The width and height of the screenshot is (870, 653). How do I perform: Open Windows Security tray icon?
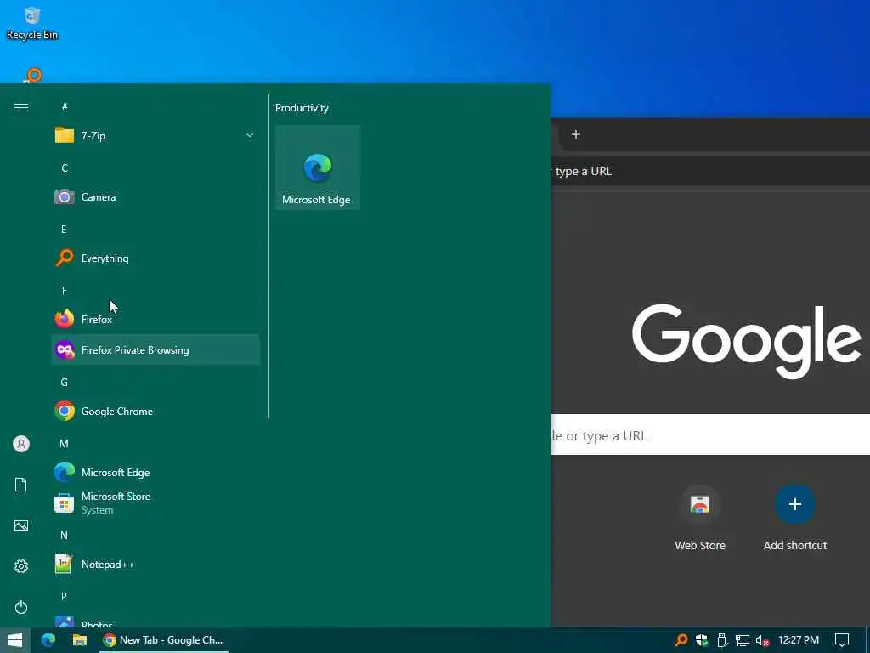coord(702,640)
